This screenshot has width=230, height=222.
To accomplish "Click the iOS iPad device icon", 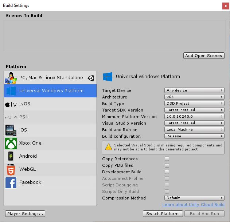I will coord(11,130).
